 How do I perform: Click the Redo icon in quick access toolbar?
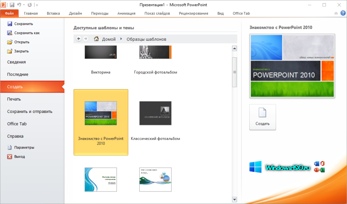(30, 5)
